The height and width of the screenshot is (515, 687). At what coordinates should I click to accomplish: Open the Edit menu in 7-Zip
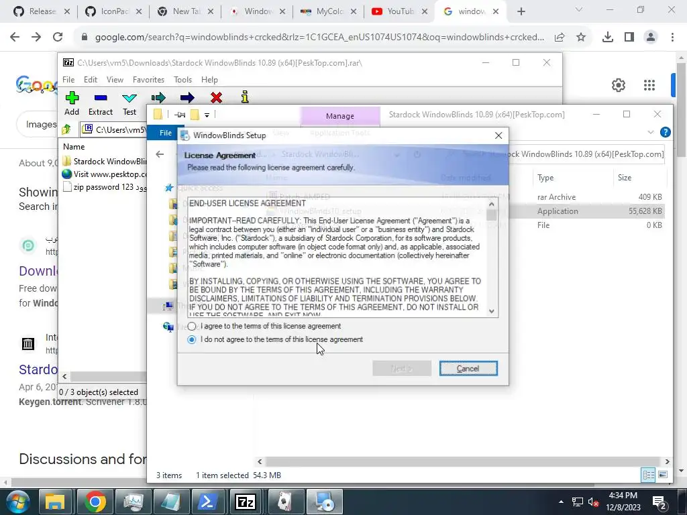(91, 80)
